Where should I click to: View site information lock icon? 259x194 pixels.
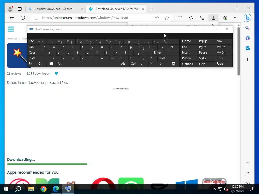36,18
